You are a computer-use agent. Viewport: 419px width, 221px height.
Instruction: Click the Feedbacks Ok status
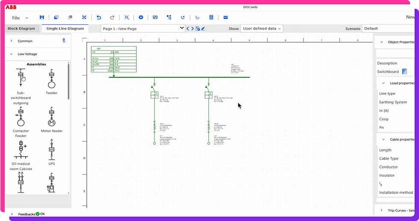click(40, 214)
